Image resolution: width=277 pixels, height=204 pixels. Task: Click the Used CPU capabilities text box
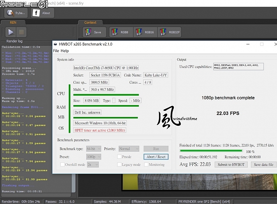(x=238, y=66)
